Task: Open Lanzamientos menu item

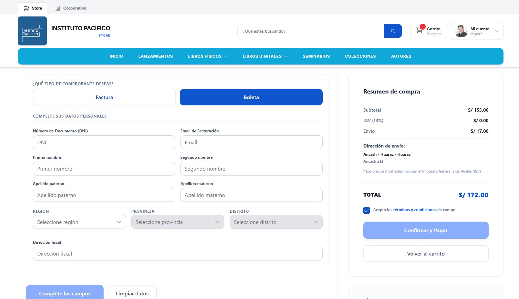Action: [x=155, y=56]
